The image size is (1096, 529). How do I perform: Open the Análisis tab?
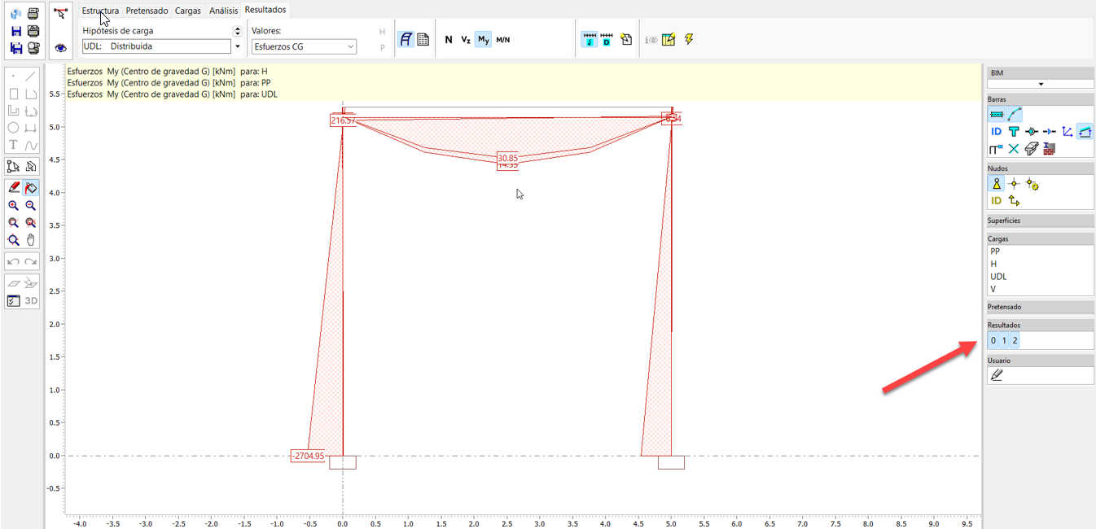(223, 11)
